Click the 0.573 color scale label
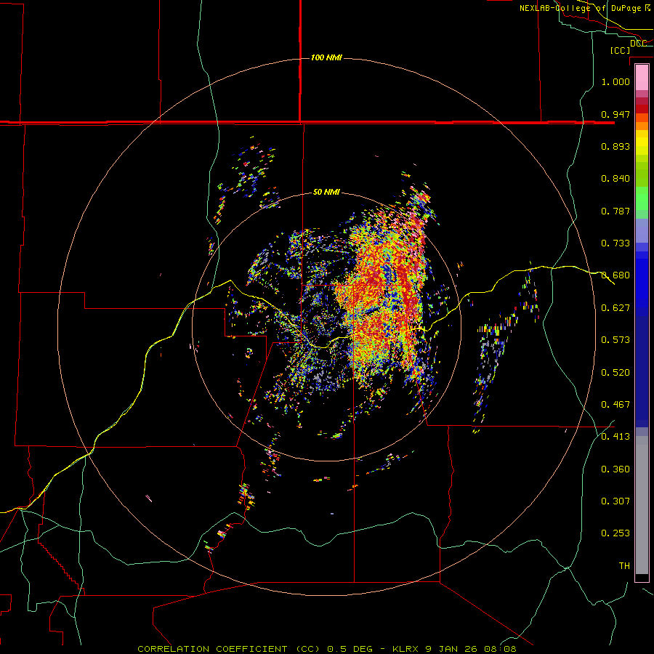This screenshot has width=654, height=654. (615, 340)
